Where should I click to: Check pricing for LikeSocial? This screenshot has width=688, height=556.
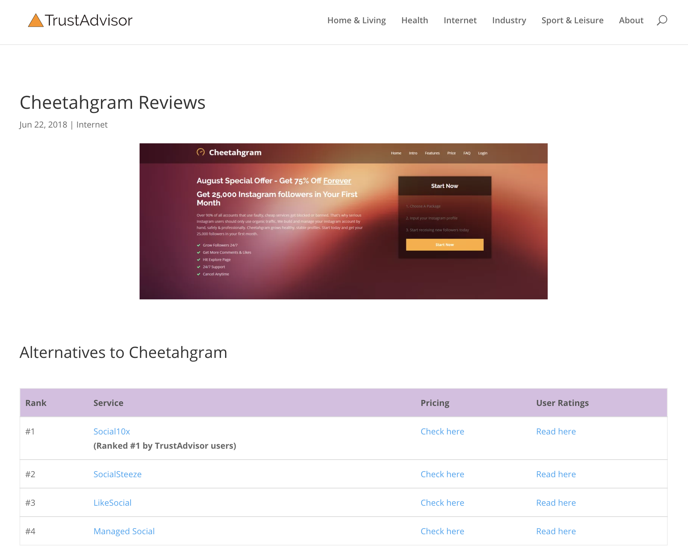click(442, 503)
